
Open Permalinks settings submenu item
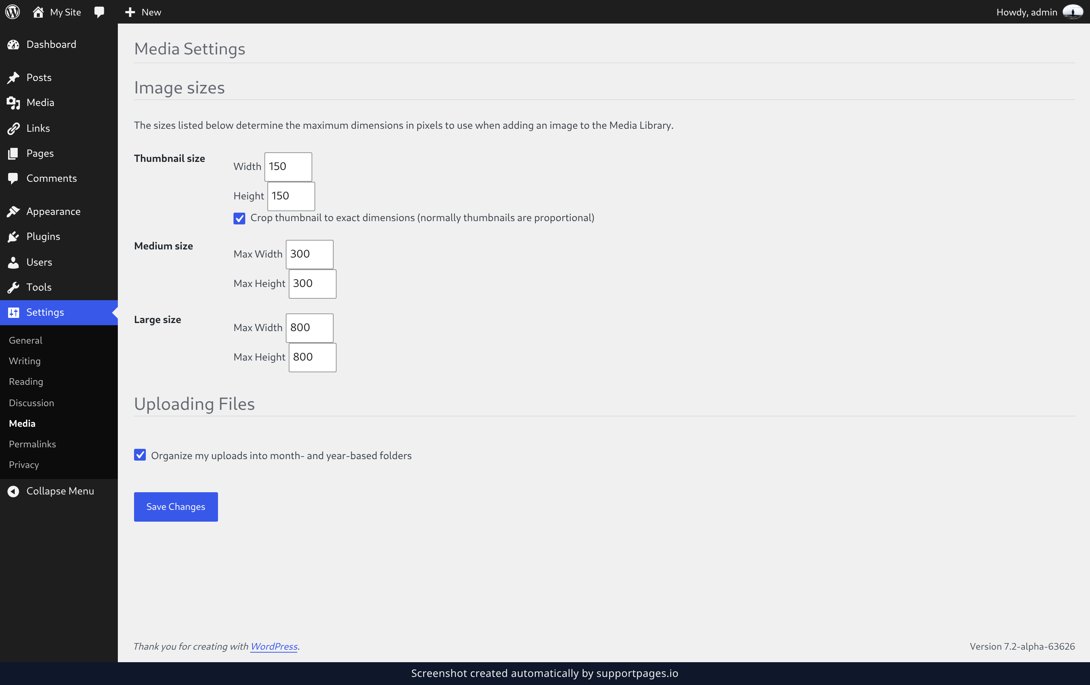(32, 444)
